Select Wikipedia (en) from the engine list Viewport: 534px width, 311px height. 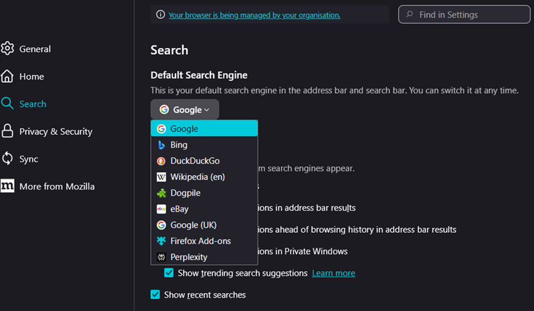pos(197,177)
